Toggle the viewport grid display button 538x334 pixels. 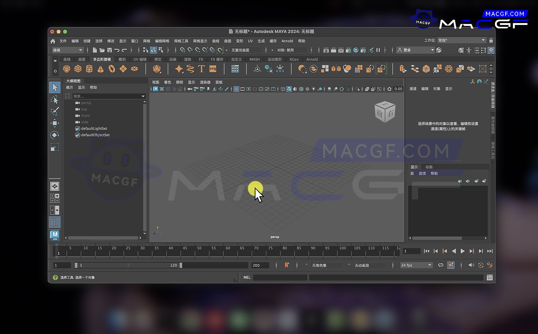tap(236, 89)
